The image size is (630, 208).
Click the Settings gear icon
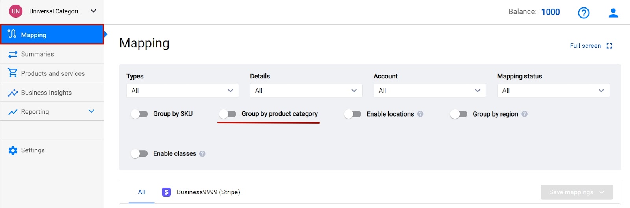pyautogui.click(x=13, y=150)
